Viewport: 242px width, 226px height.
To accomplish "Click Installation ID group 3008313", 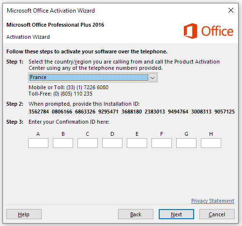I will click(x=201, y=112).
